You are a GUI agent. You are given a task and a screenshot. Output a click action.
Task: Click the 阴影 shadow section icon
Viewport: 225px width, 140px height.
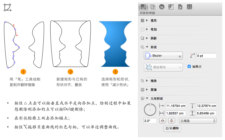pyautogui.click(x=142, y=38)
